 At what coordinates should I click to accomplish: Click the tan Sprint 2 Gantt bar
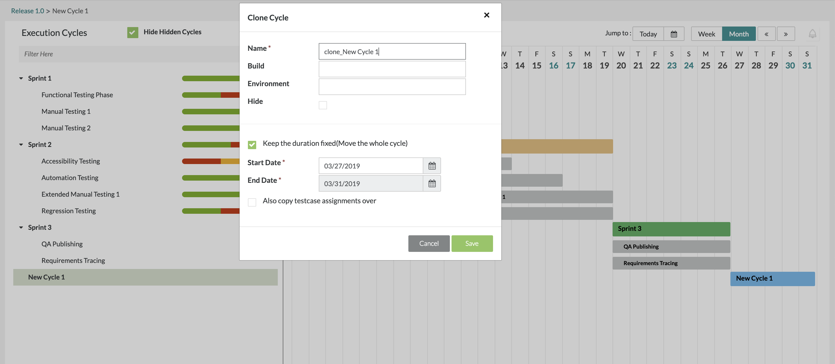coord(557,146)
